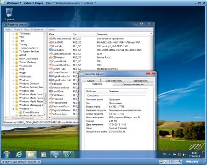Expand the VisualStudio tree node
The height and width of the screenshot is (165, 207).
(13, 66)
